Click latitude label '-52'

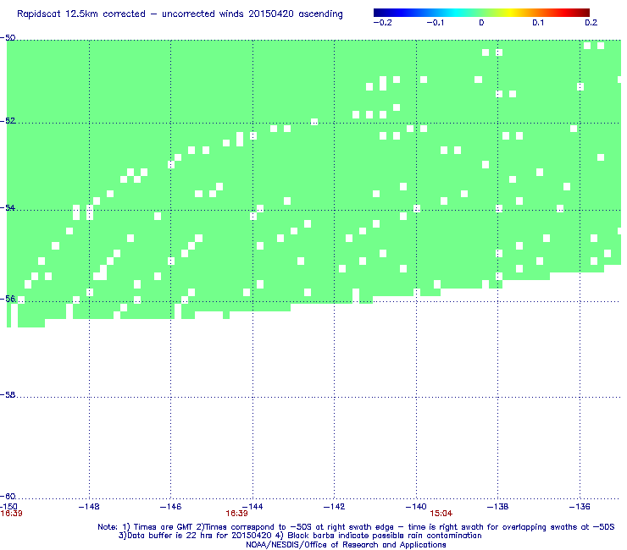(8, 121)
